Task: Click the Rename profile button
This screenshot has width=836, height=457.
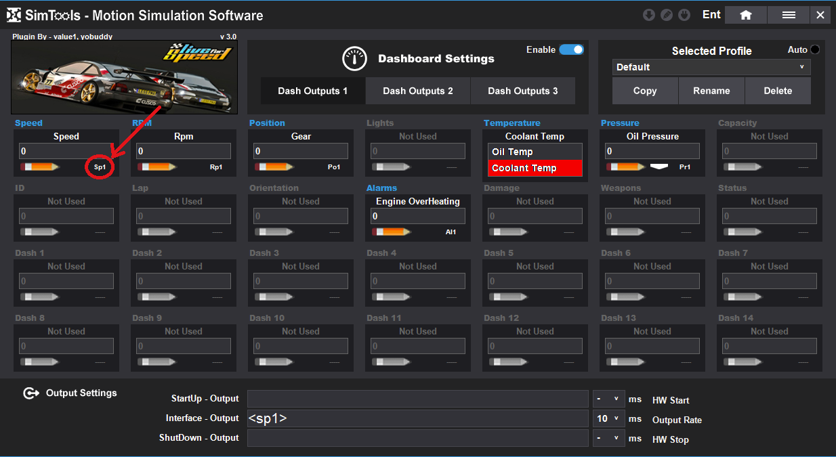Action: tap(711, 91)
